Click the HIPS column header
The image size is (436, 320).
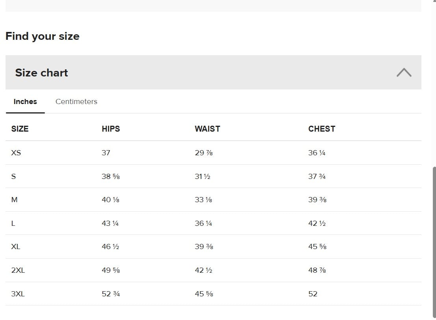click(111, 129)
